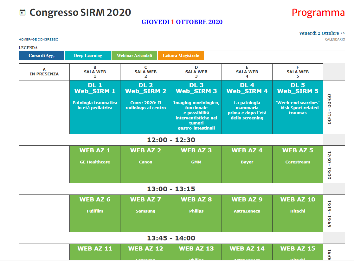Viewport: 354px width, 261px height.
Task: Open WEB AZ 4 Bayer webinar
Action: point(247,162)
